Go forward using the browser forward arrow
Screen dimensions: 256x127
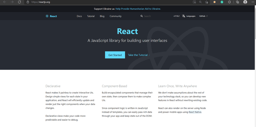(x=12, y=2)
